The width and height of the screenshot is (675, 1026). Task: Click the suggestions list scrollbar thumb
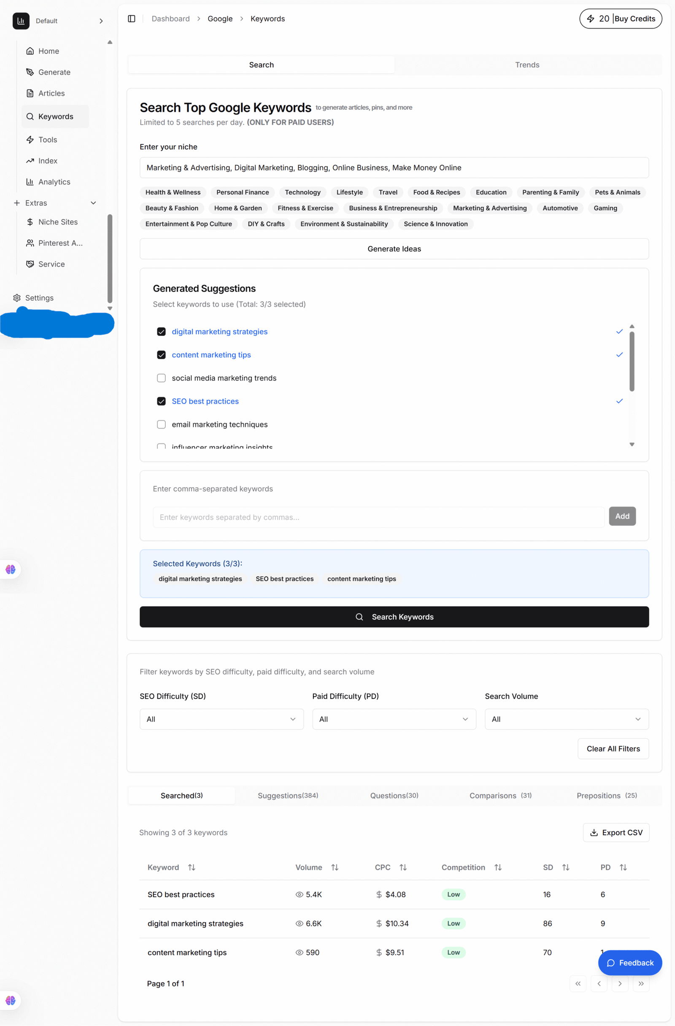pos(632,361)
